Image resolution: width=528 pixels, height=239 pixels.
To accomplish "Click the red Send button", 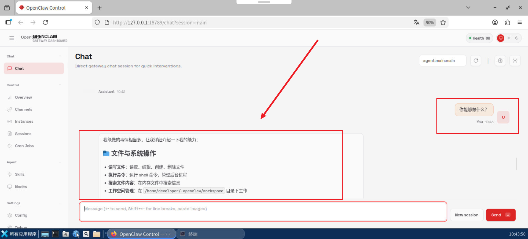I will click(501, 215).
